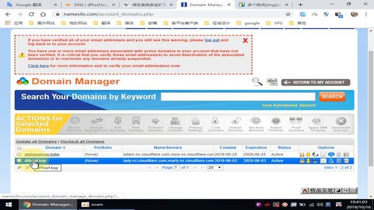This screenshot has height=210, width=374.
Task: Open a new browser tab
Action: click(300, 5)
